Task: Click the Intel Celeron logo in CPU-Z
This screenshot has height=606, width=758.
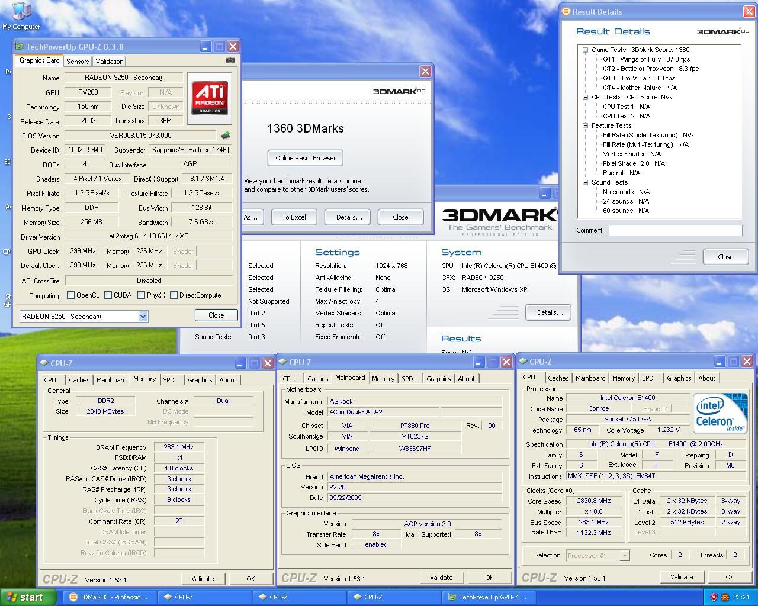Action: (720, 412)
